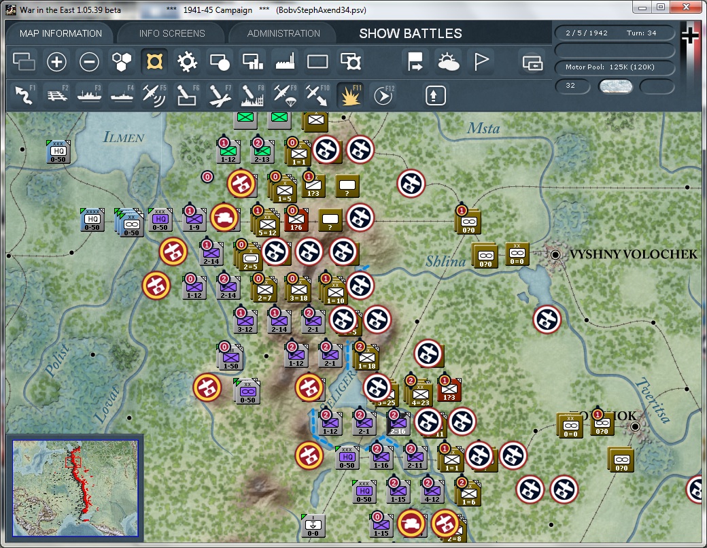Select the 4=23 Soviet infantry stack
Viewport: 707px width, 548px height.
[x=420, y=394]
